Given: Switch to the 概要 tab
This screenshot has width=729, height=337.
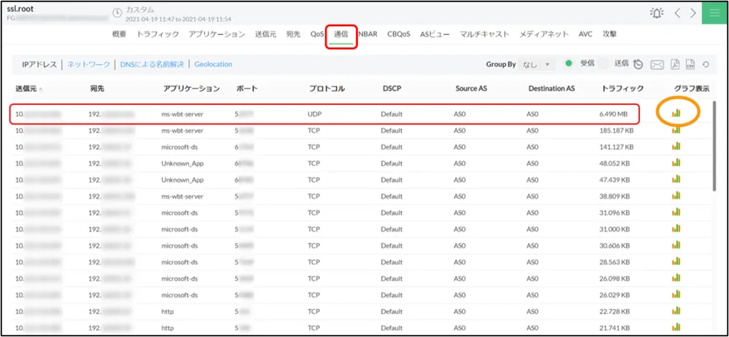Looking at the screenshot, I should [120, 34].
